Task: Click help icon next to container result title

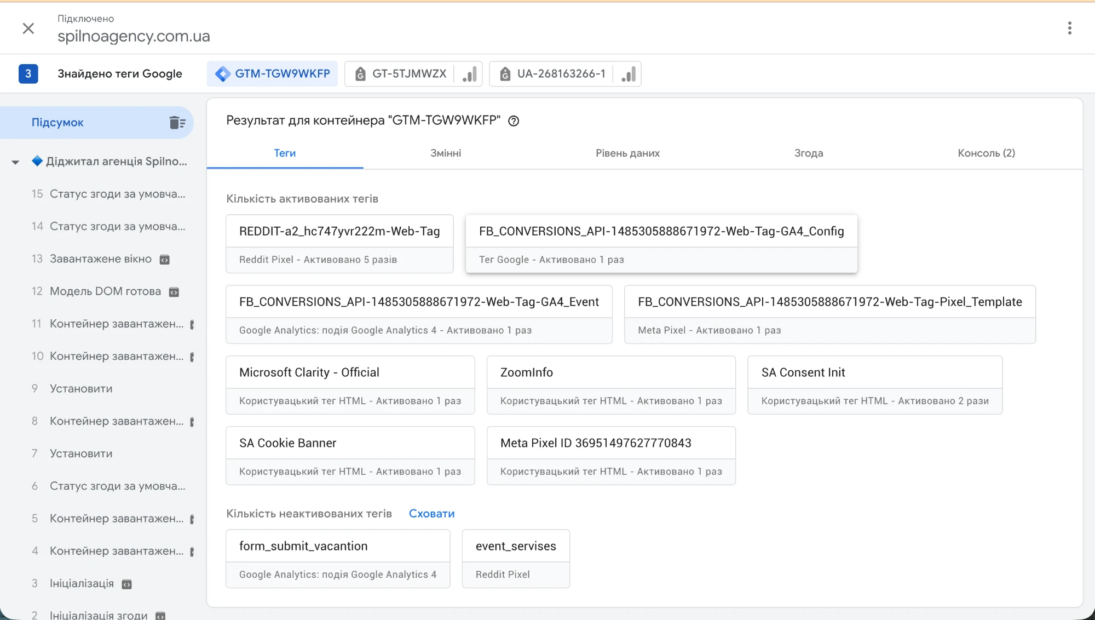Action: tap(514, 121)
